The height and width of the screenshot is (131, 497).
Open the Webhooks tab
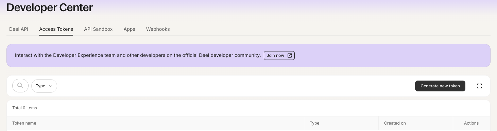pos(158,29)
